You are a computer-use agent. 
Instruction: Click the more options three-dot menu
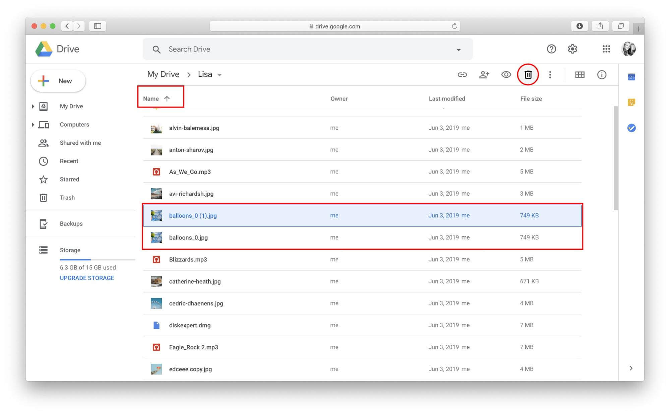550,75
